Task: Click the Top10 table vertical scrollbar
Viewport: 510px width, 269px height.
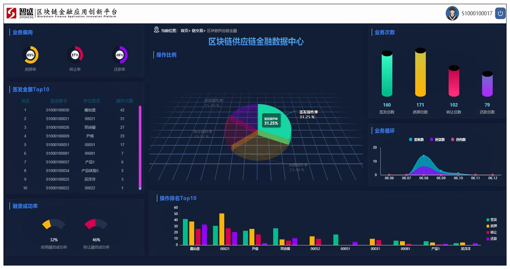Action: tap(140, 148)
